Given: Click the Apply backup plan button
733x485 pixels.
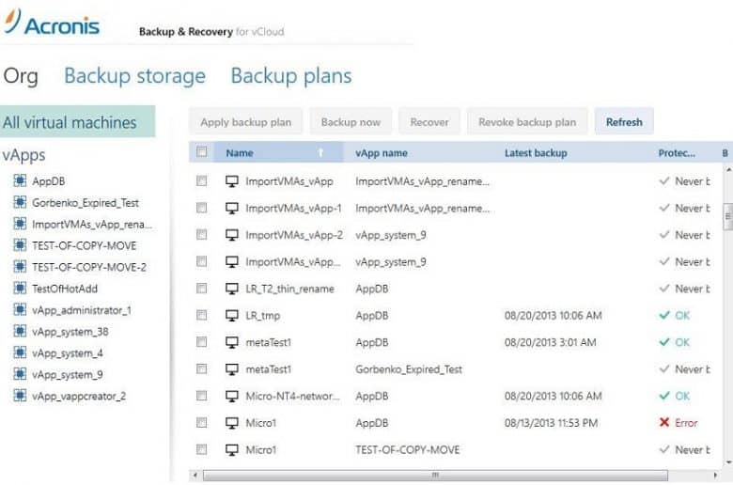Looking at the screenshot, I should pyautogui.click(x=246, y=121).
